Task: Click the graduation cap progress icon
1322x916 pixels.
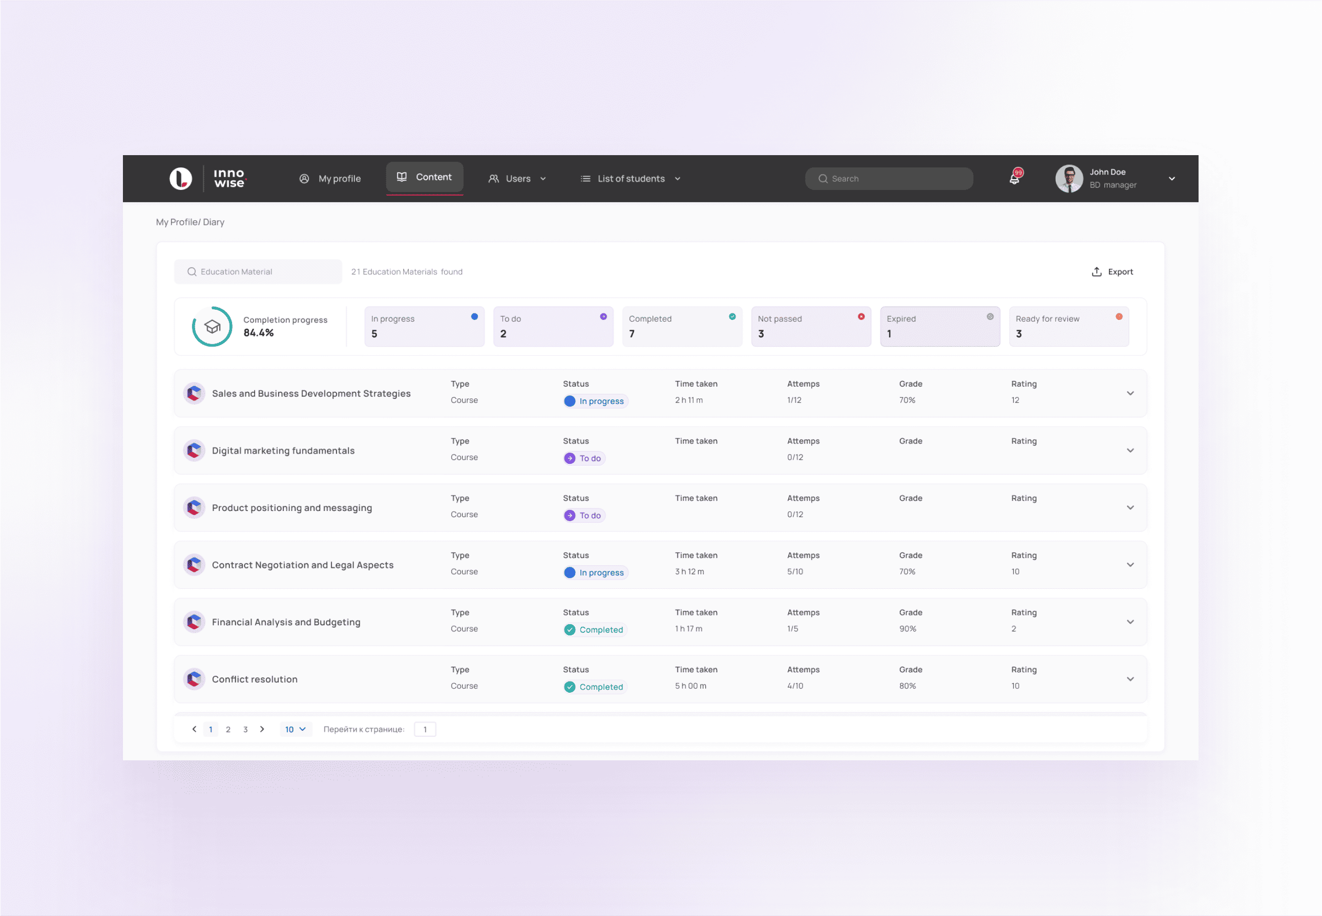Action: [x=213, y=327]
